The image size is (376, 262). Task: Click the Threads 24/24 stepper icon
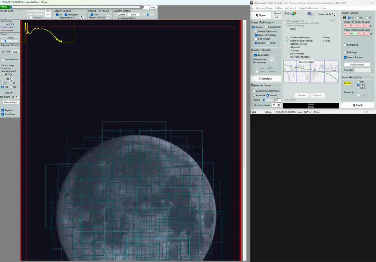coord(333,14)
